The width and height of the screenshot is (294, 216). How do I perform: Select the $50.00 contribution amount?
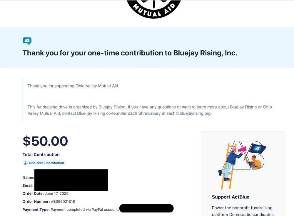45,141
